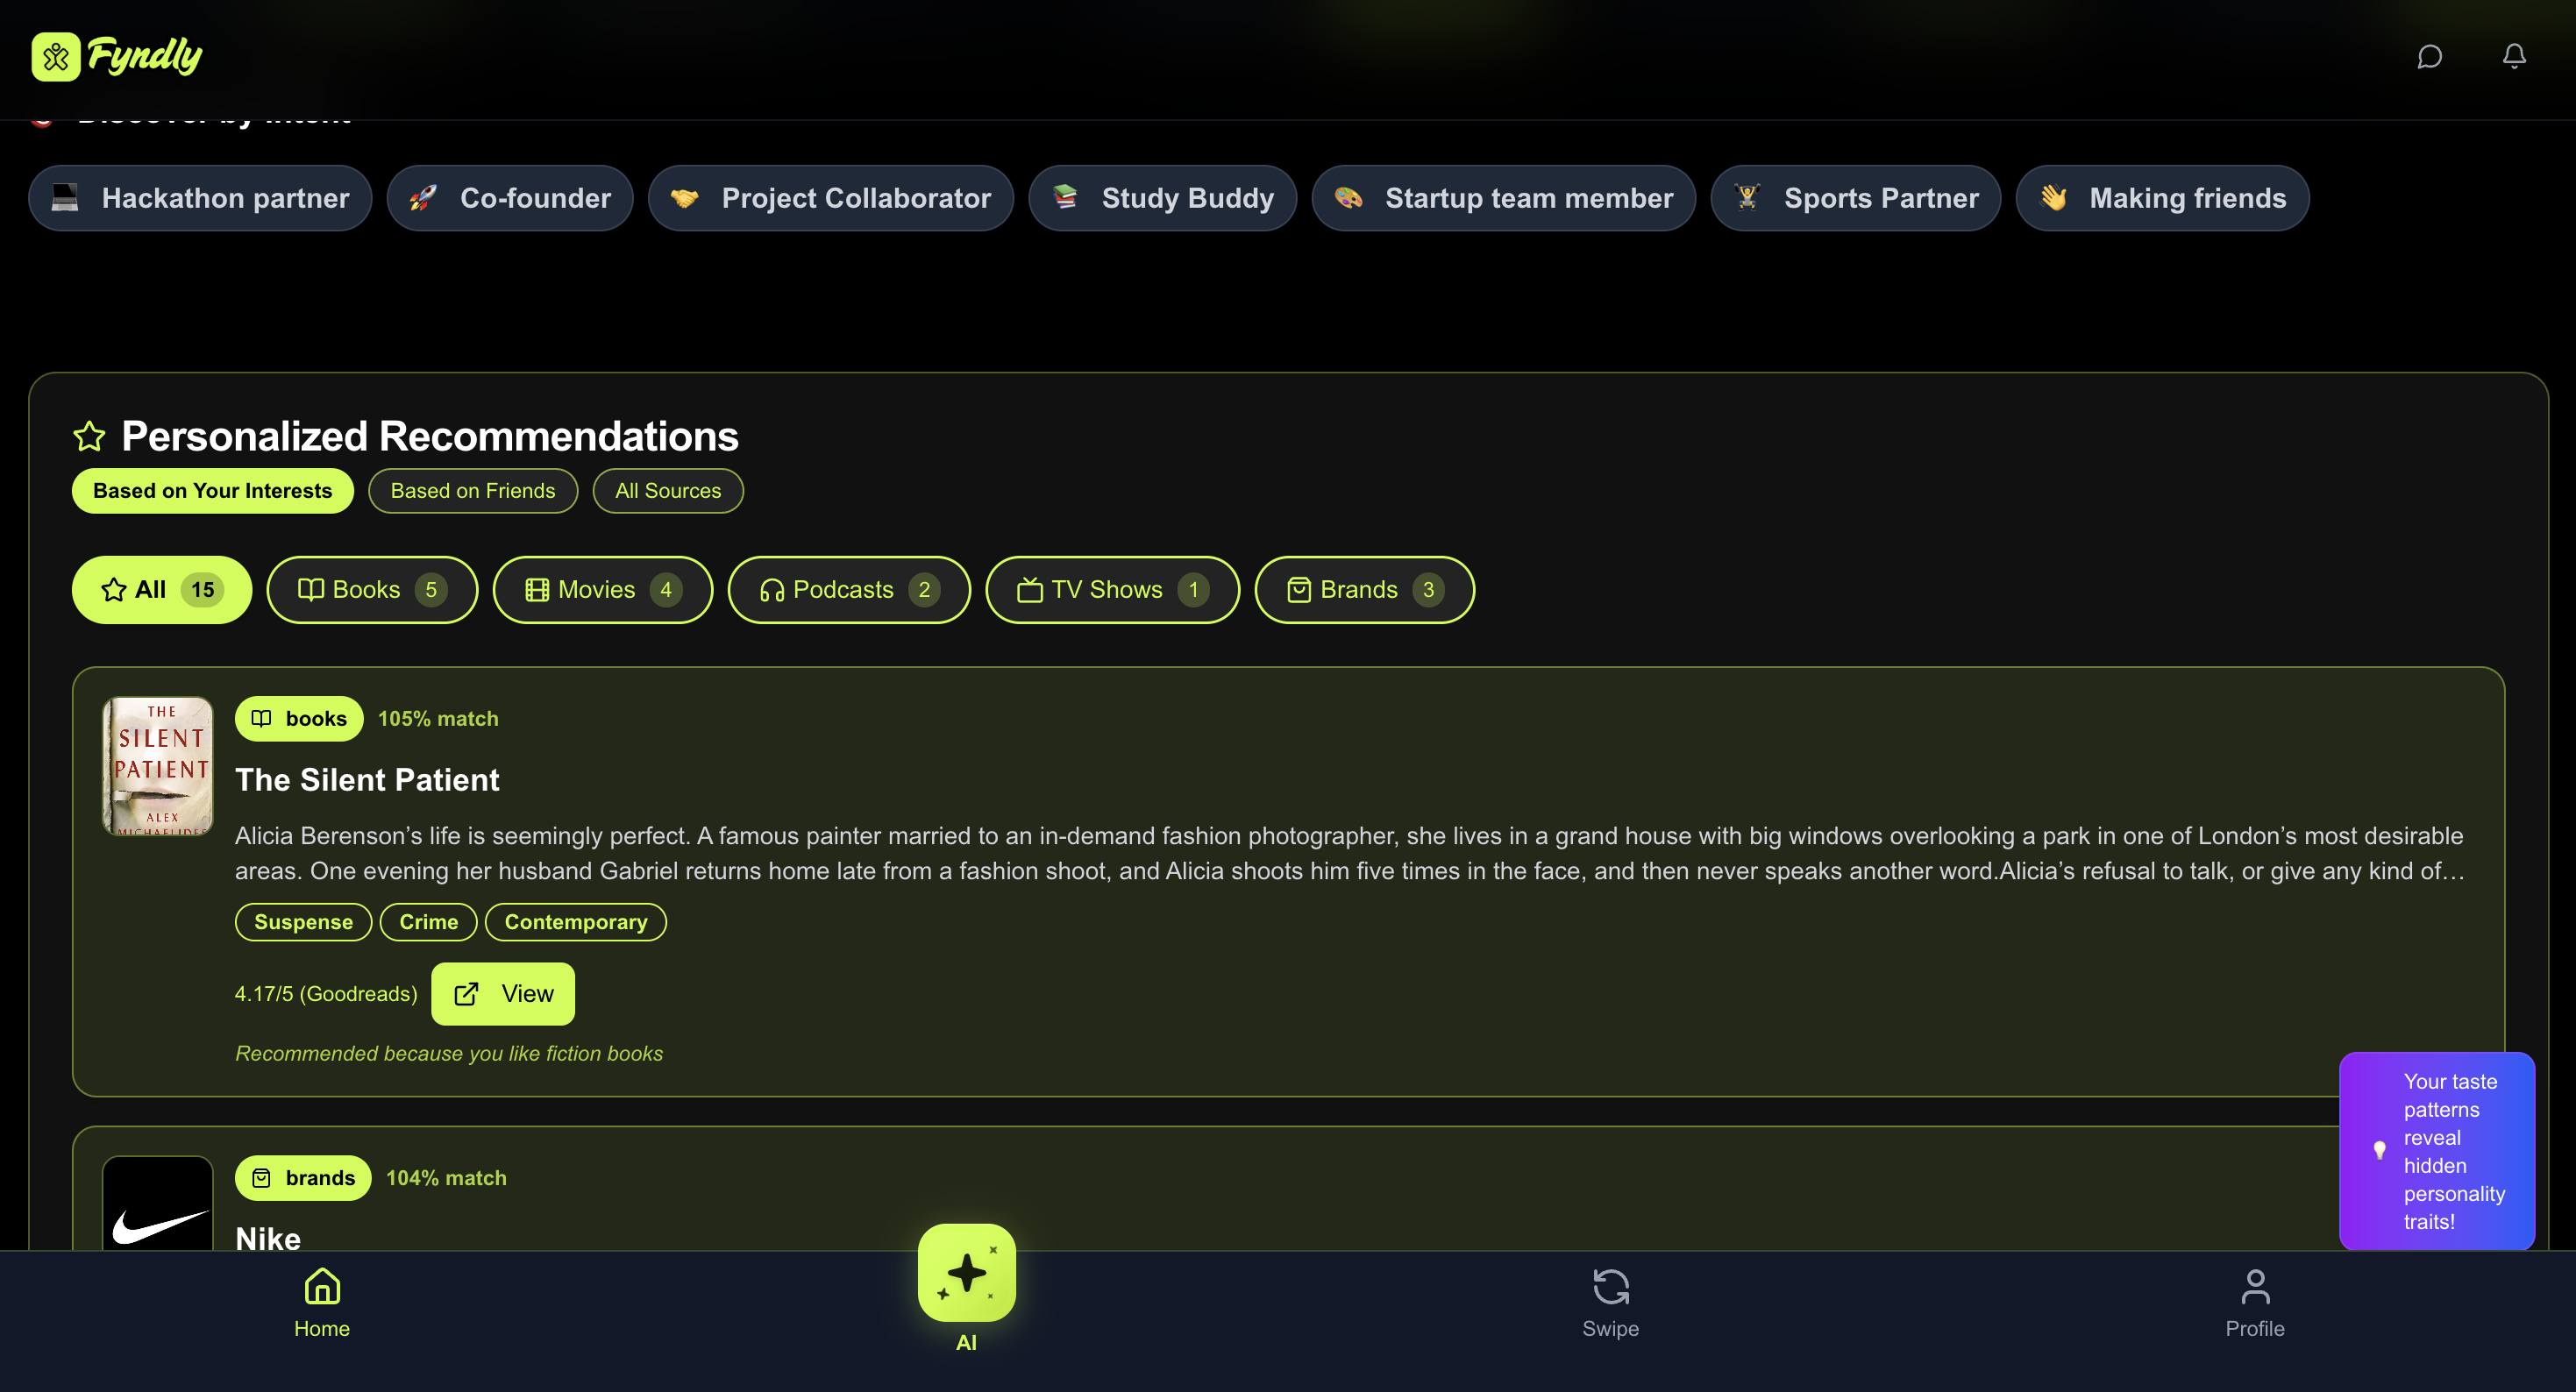Open the AI sparkle button
2576x1392 pixels.
tap(966, 1272)
